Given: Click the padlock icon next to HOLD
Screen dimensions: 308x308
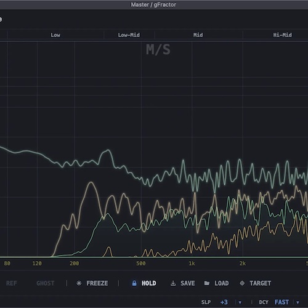Looking at the screenshot, I should (x=134, y=283).
